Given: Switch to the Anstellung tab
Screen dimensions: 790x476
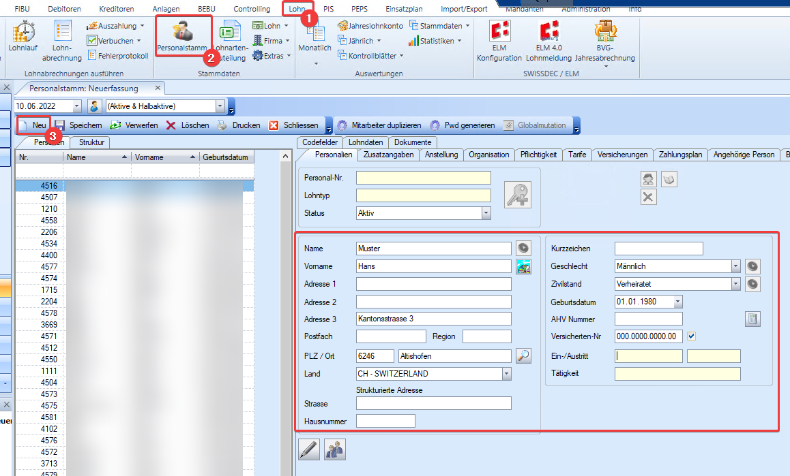Looking at the screenshot, I should pyautogui.click(x=441, y=155).
